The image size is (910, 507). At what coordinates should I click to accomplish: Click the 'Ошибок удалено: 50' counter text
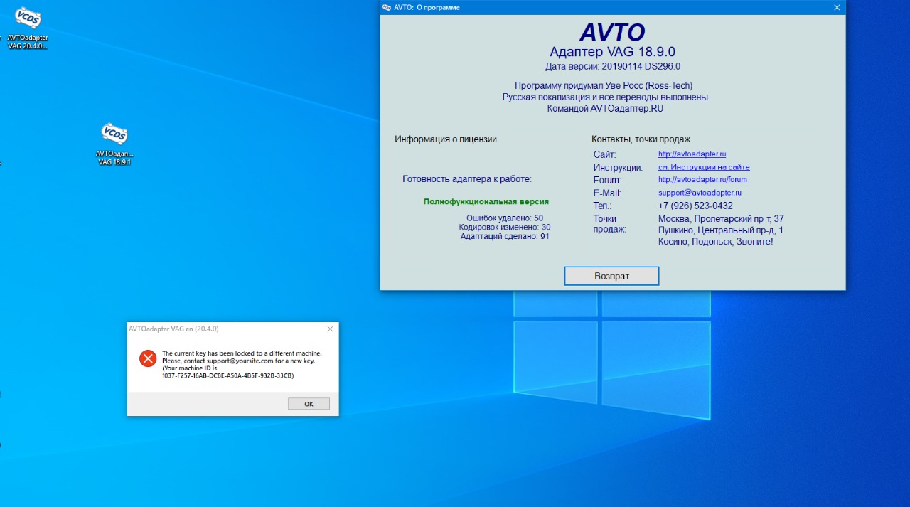(x=504, y=218)
